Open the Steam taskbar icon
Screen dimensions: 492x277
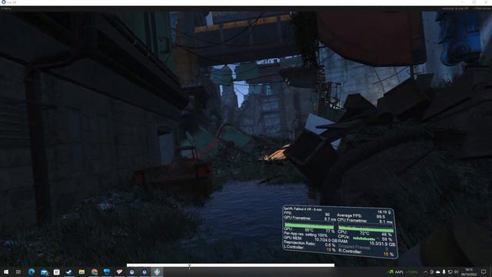coord(69,272)
